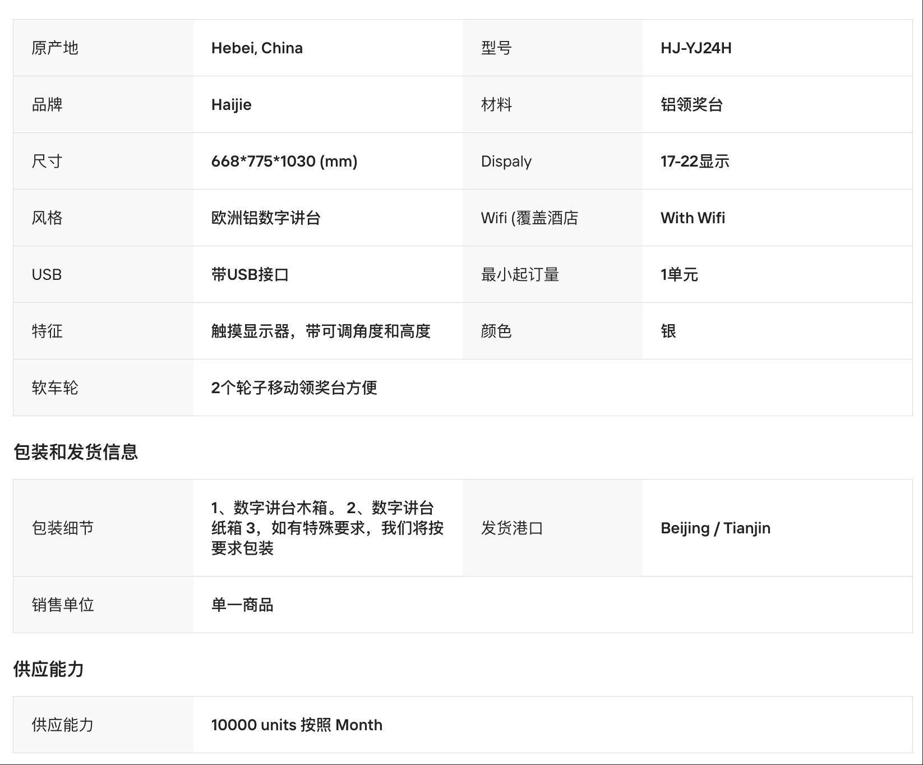Select the 17-22显示 display value
The height and width of the screenshot is (765, 923).
click(695, 162)
